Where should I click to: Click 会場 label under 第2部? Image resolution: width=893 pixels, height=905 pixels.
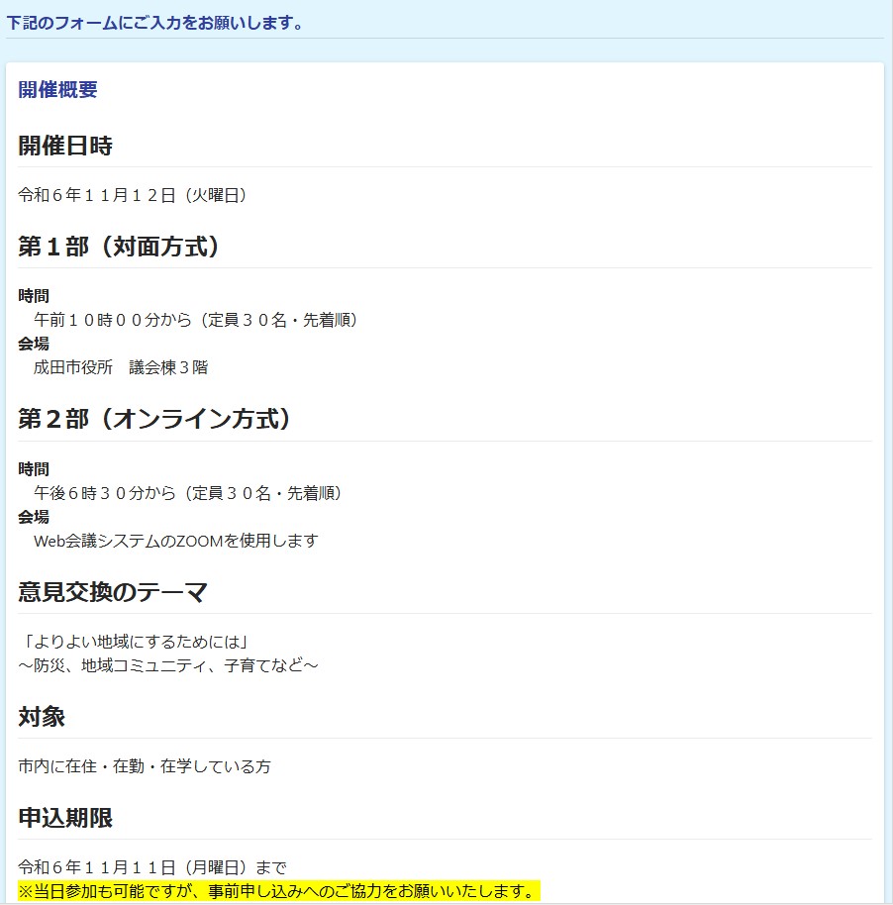34,517
